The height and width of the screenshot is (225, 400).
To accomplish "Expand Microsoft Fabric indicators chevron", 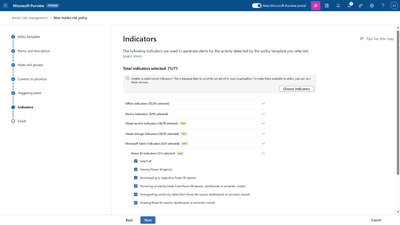I will pos(263,144).
